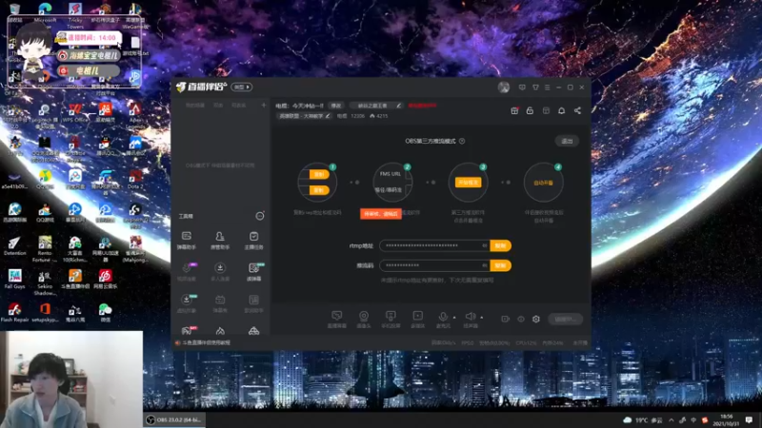This screenshot has width=762, height=428.
Task: Select the WPS Office desktop icon
Action: 75,112
